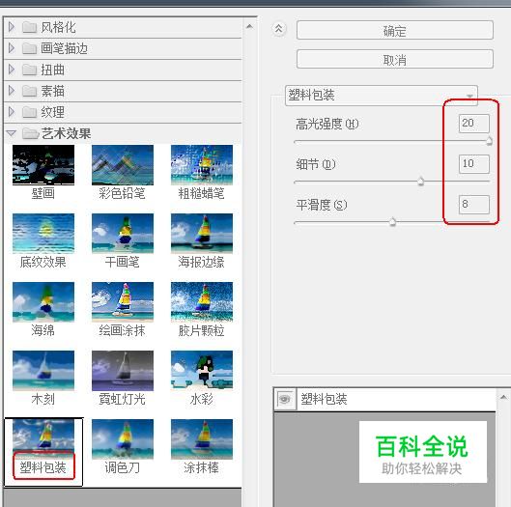The width and height of the screenshot is (511, 507).
Task: Select the 塑料包装 effect layer row
Action: pyautogui.click(x=384, y=399)
